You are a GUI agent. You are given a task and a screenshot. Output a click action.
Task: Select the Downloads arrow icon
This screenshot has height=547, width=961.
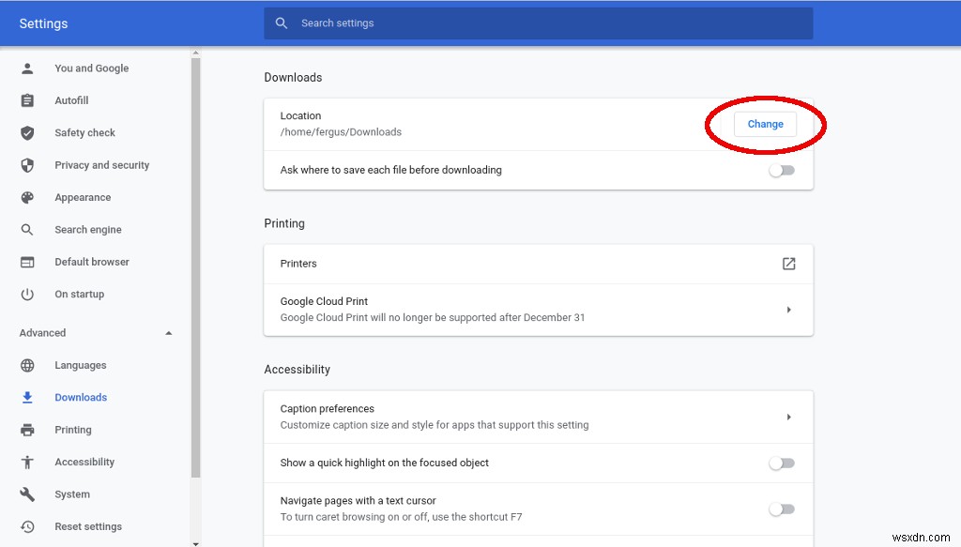coord(27,397)
